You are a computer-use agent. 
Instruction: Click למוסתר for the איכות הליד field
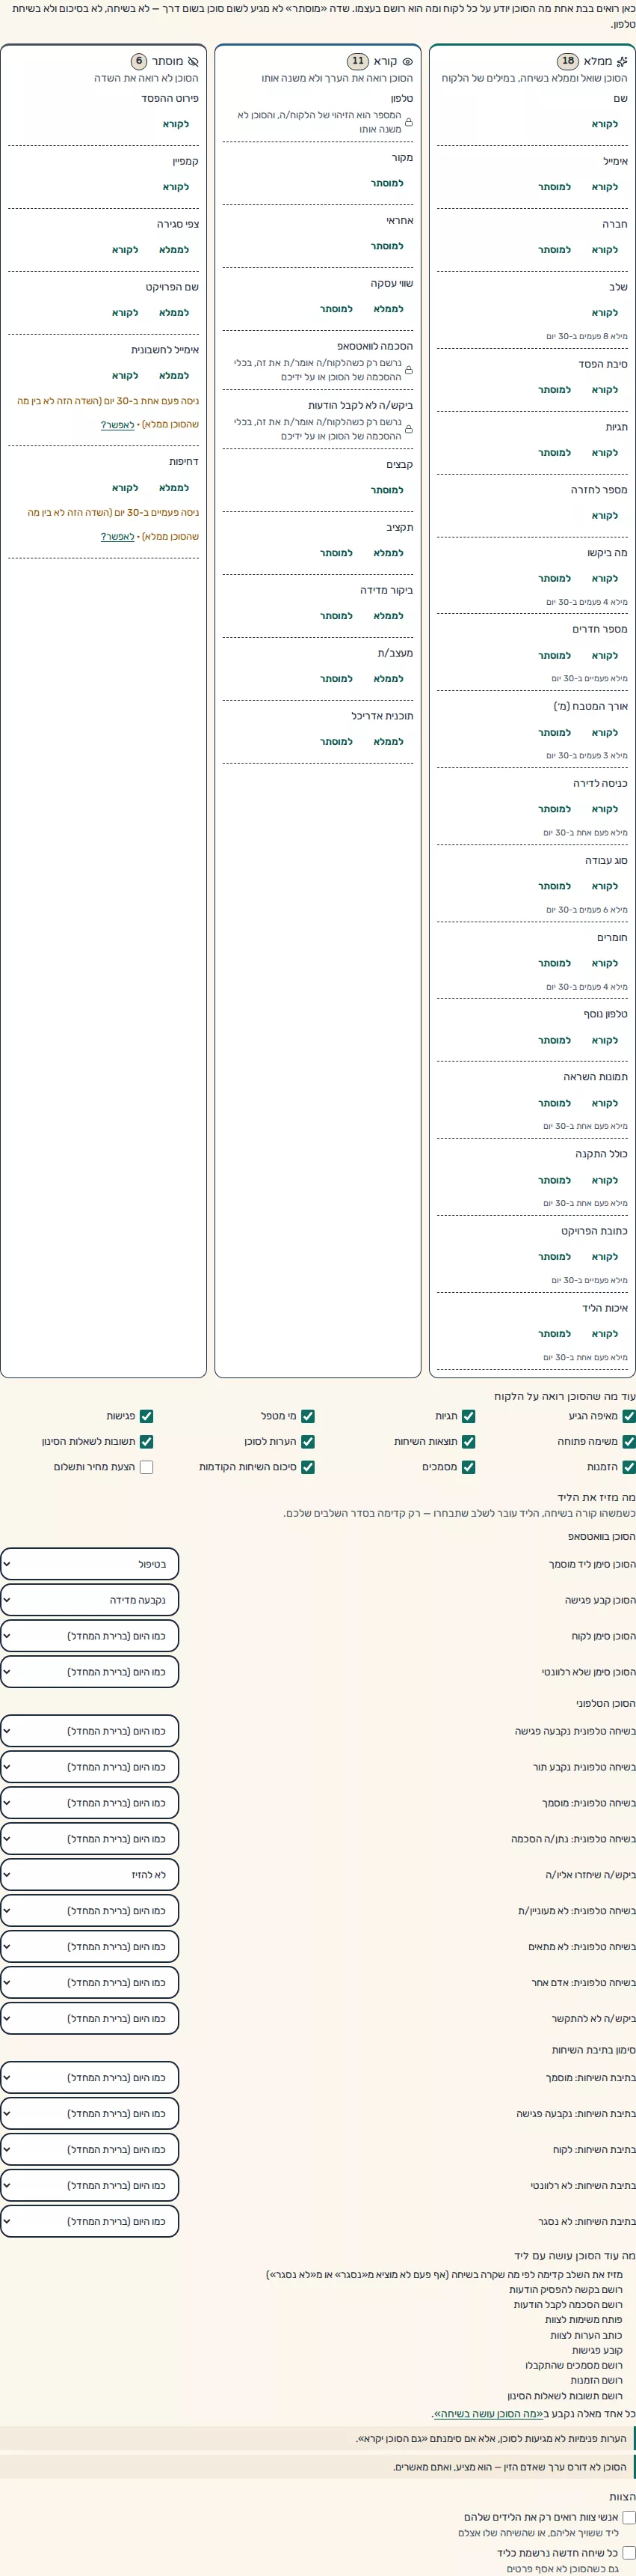click(554, 1334)
